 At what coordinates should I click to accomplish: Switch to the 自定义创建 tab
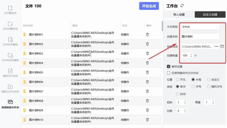(210, 15)
